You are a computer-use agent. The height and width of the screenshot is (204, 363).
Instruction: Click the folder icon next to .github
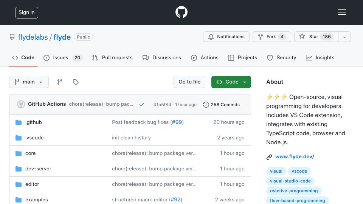[x=19, y=122]
